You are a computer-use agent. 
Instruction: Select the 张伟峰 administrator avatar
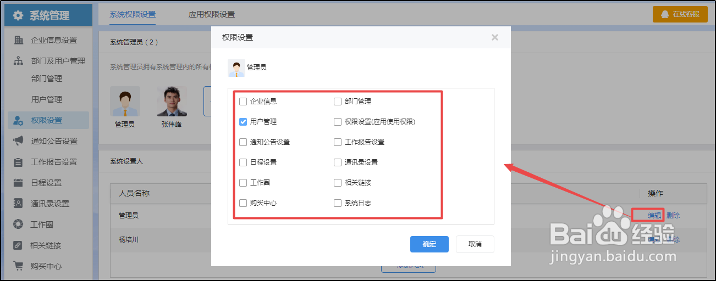(172, 102)
